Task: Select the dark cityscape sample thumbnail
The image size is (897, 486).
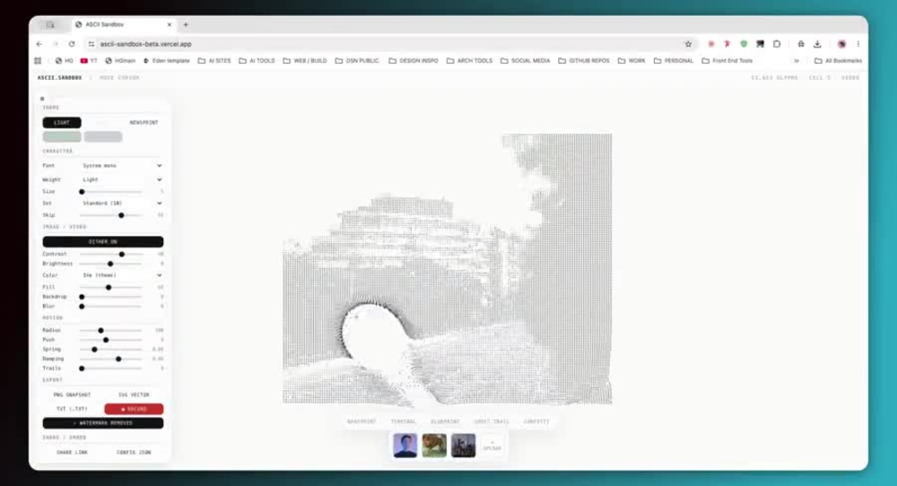Action: pos(464,446)
